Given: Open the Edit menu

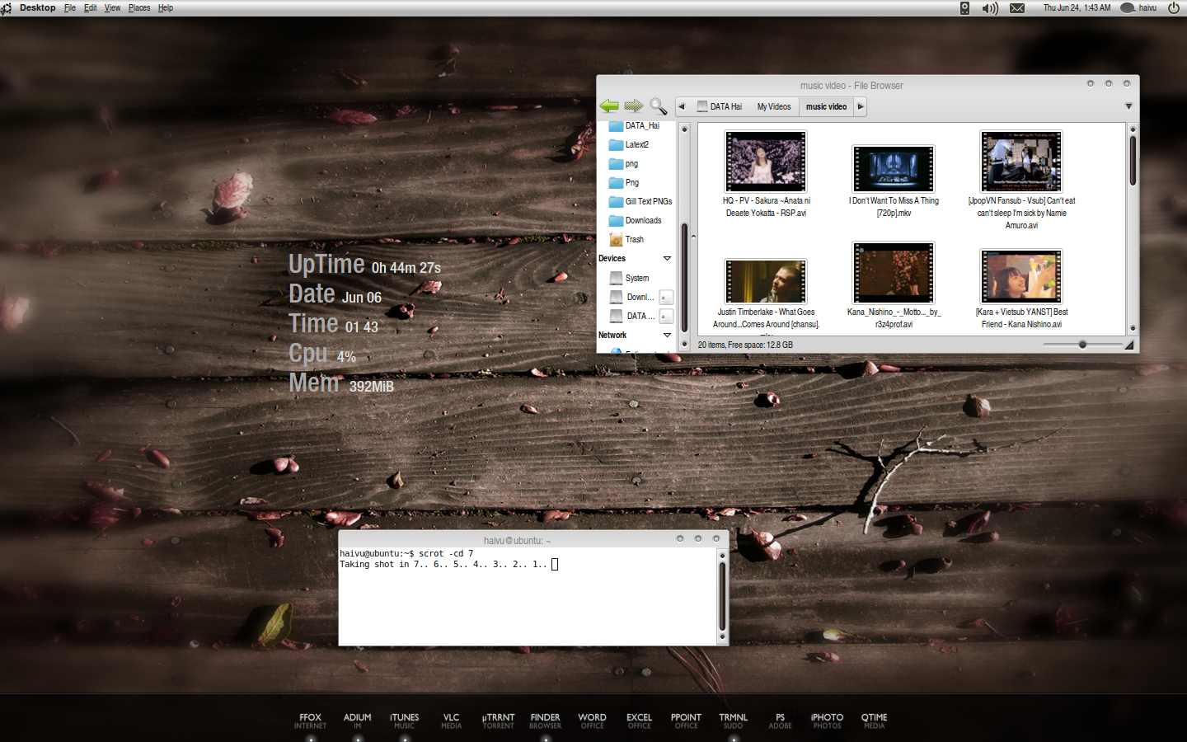Looking at the screenshot, I should tap(90, 7).
